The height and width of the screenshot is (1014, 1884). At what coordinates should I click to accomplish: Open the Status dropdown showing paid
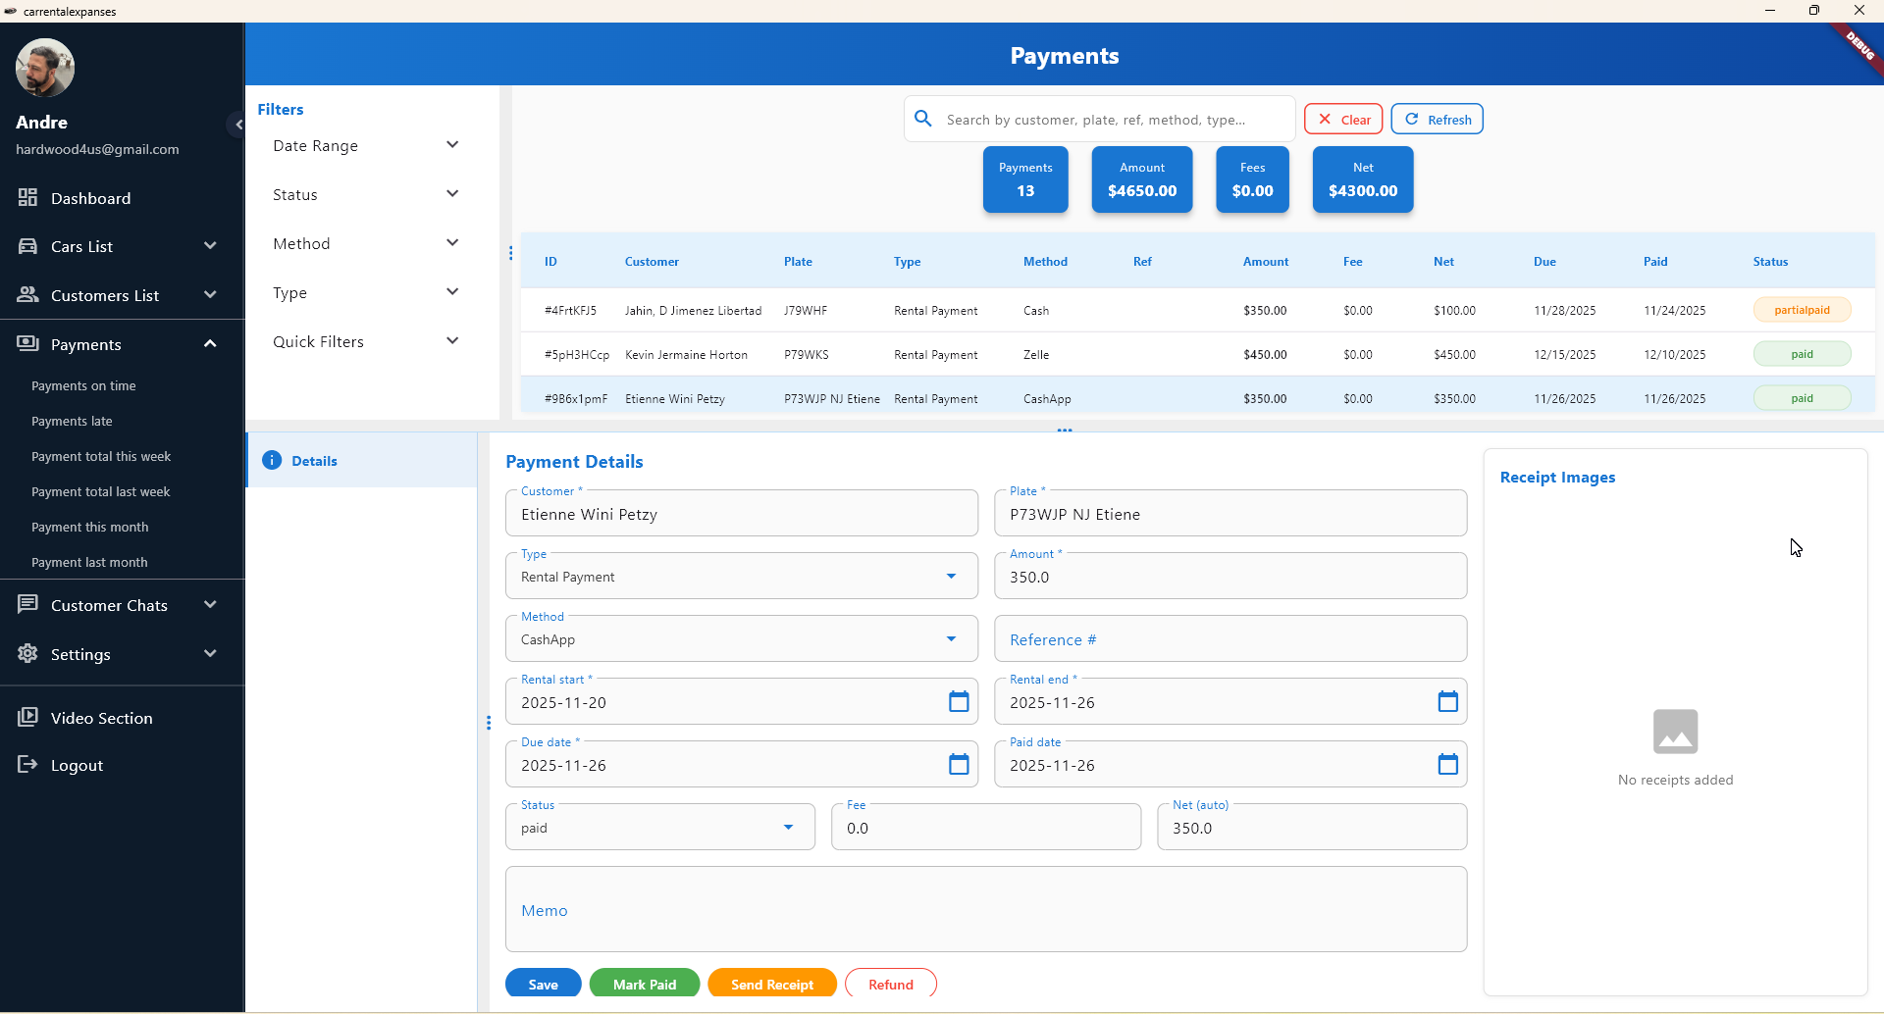coord(659,828)
